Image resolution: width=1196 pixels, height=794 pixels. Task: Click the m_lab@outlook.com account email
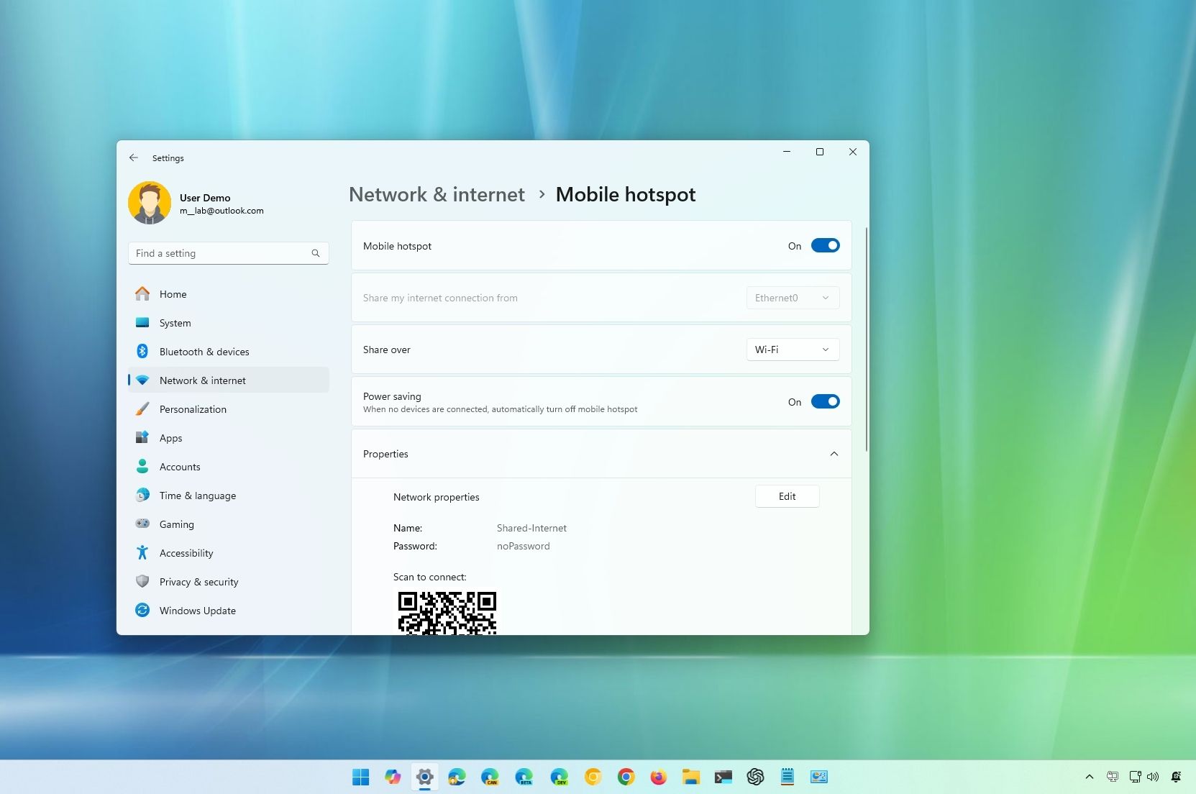[222, 211]
